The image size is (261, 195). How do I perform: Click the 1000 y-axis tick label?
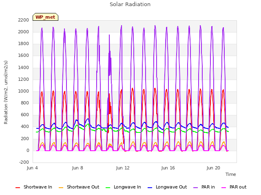click(x=24, y=91)
